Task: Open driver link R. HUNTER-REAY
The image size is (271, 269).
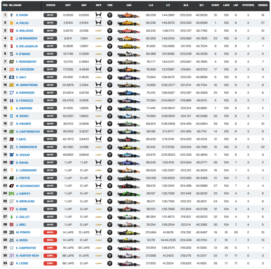Action: tap(28, 256)
